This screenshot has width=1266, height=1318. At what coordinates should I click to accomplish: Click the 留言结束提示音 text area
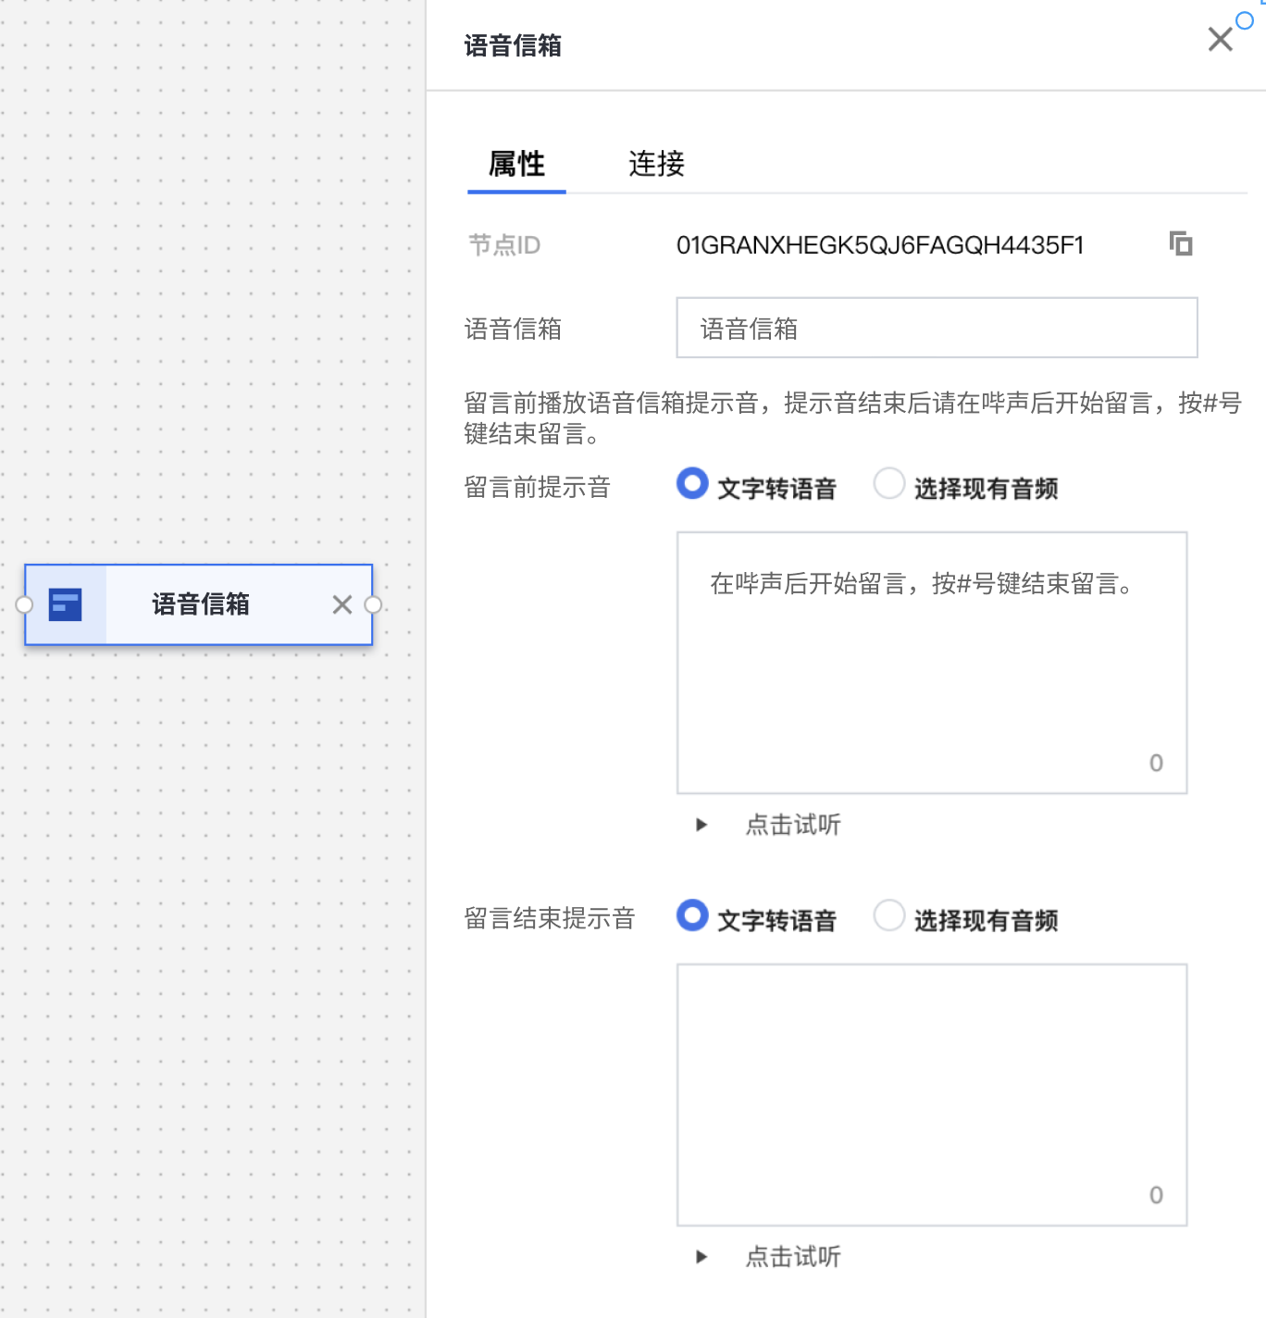932,1095
